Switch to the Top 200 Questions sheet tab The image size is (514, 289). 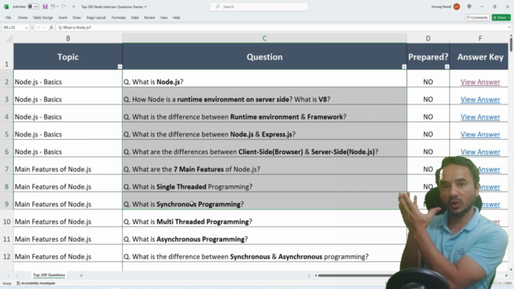(x=49, y=275)
